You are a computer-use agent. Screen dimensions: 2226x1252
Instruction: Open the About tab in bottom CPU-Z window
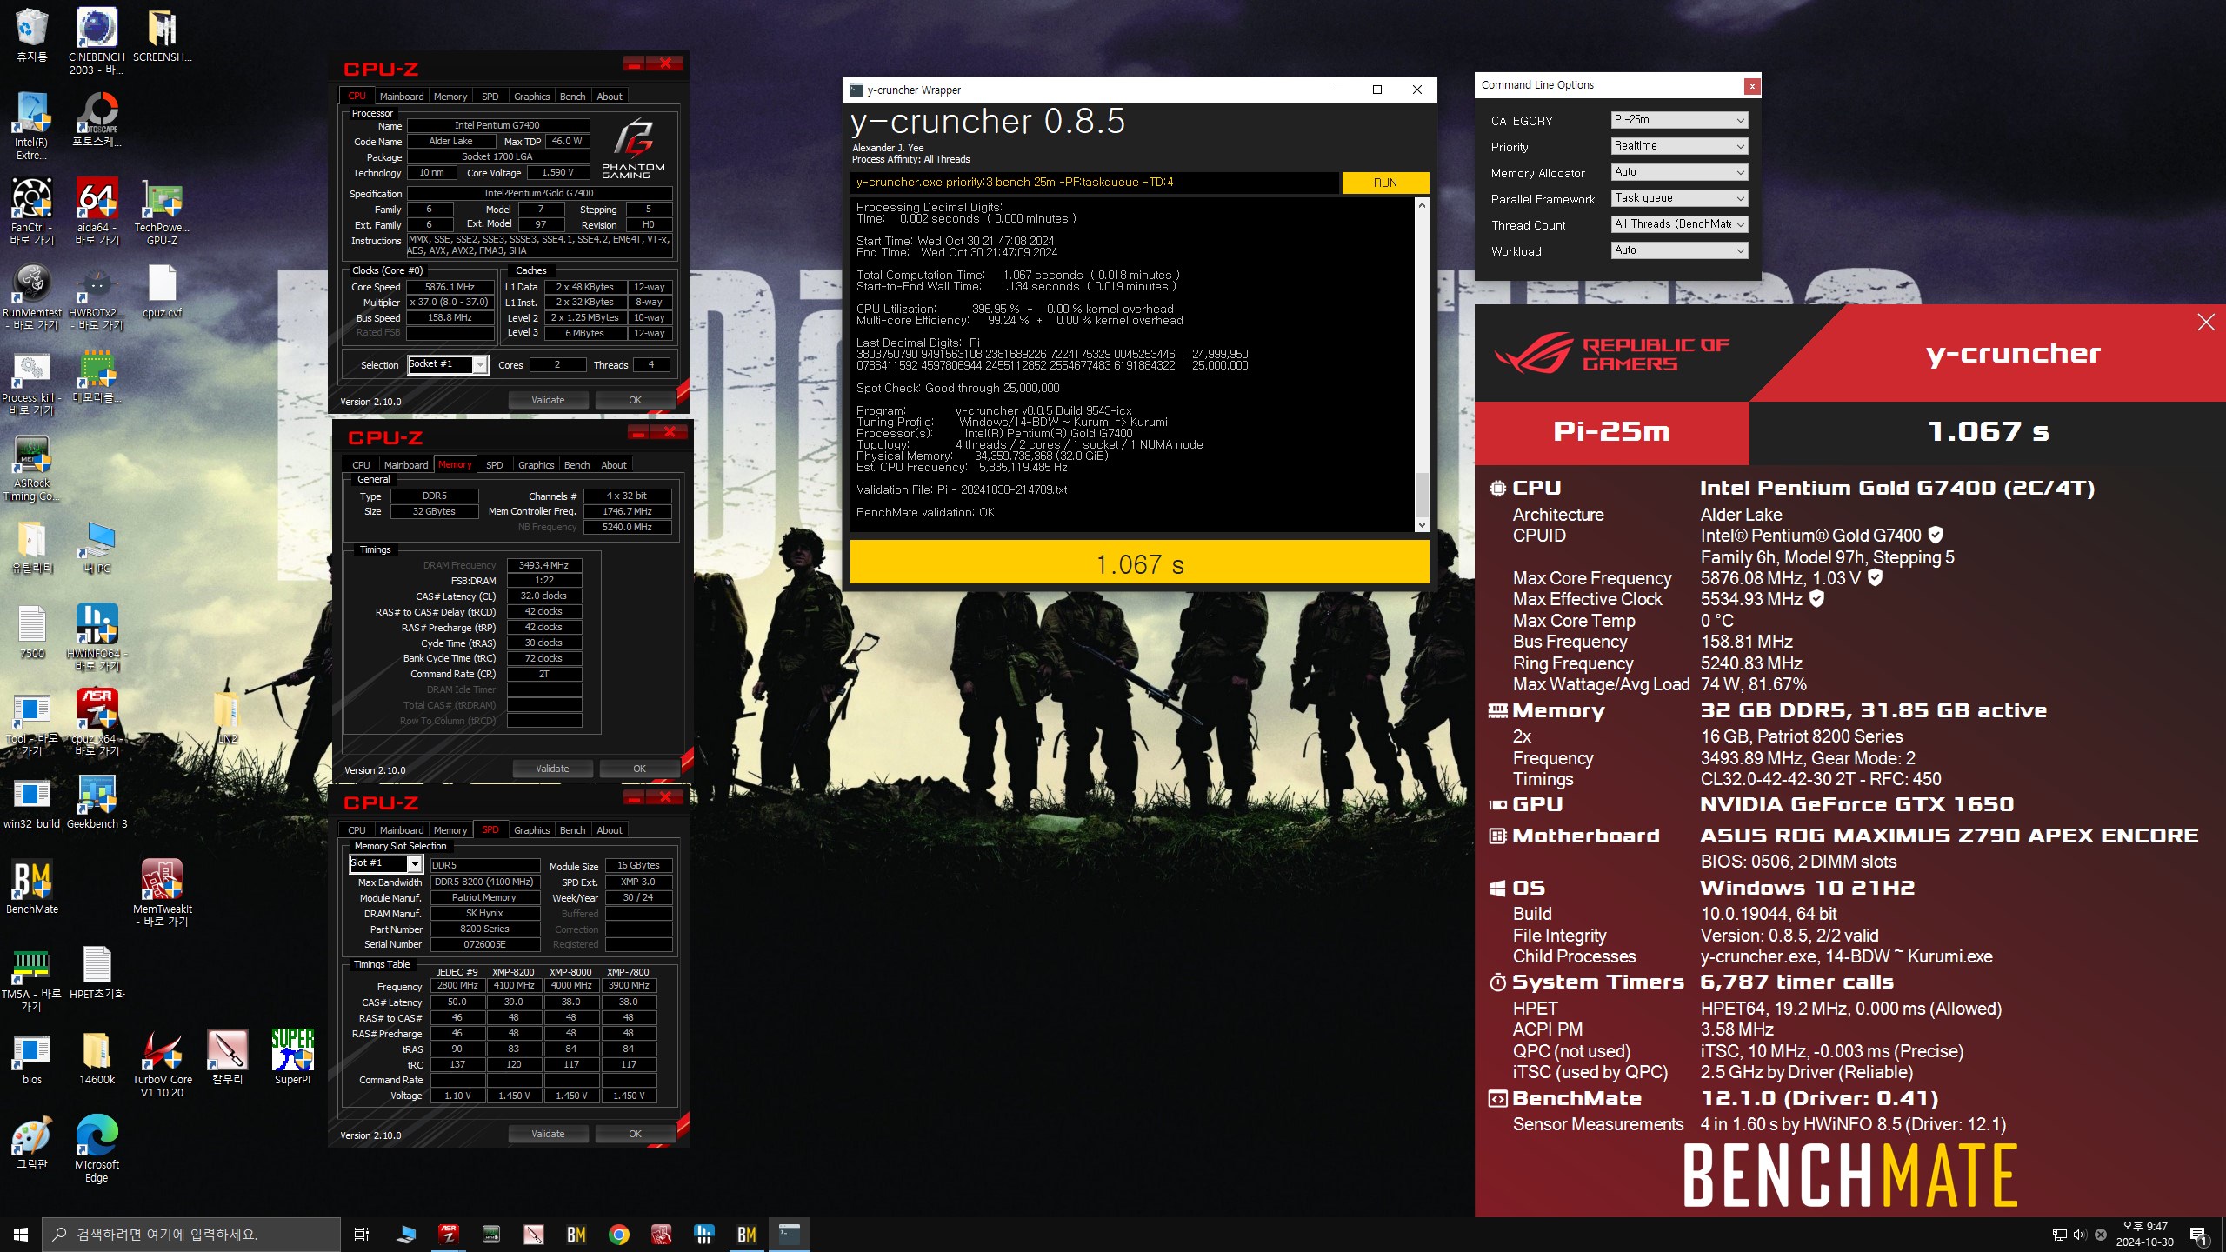609,830
